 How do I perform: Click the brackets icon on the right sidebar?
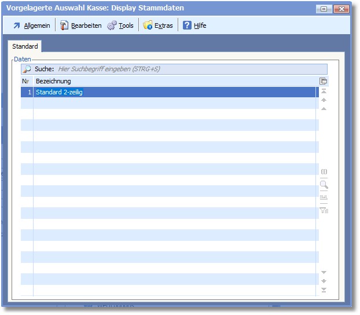click(x=324, y=172)
